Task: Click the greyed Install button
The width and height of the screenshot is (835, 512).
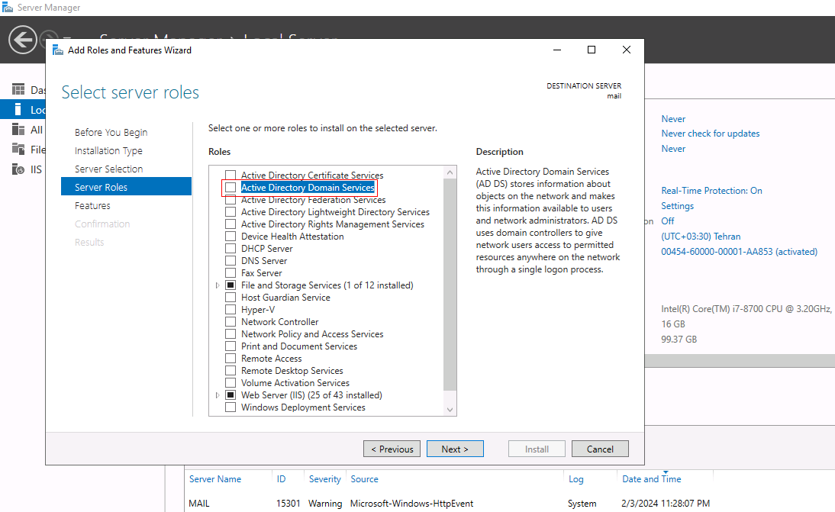Action: [x=537, y=449]
